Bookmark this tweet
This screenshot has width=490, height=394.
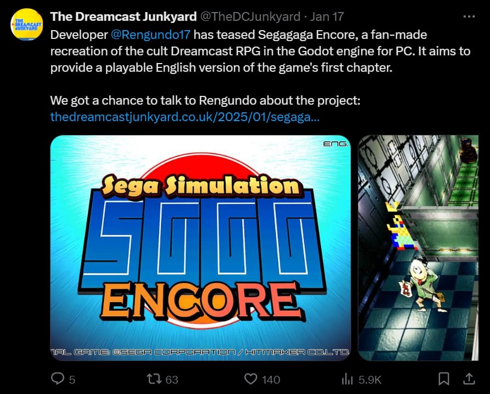(444, 379)
